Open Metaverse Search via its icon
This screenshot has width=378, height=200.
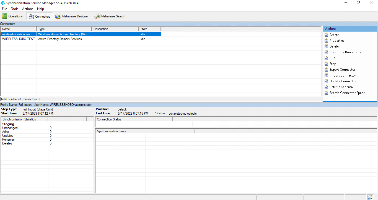[x=97, y=17]
